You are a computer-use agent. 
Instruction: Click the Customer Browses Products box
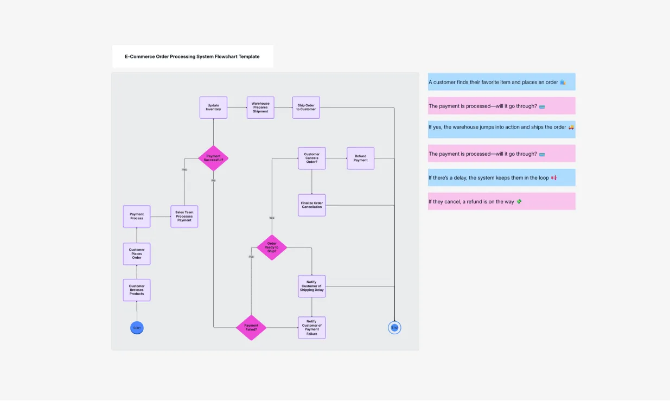click(x=137, y=290)
